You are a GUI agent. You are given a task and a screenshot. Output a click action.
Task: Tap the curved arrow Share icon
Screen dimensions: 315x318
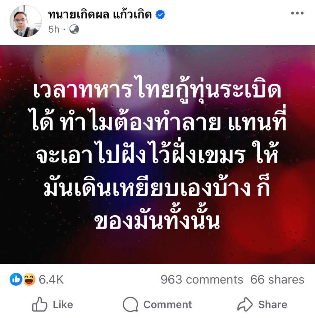tap(245, 304)
